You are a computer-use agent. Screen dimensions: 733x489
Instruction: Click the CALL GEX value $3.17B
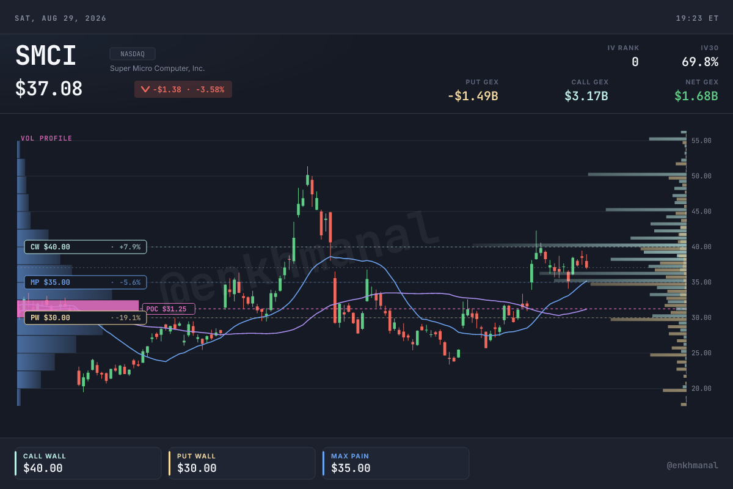pyautogui.click(x=586, y=96)
